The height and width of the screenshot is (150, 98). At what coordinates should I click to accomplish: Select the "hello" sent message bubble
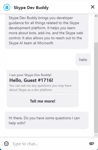(x=83, y=60)
